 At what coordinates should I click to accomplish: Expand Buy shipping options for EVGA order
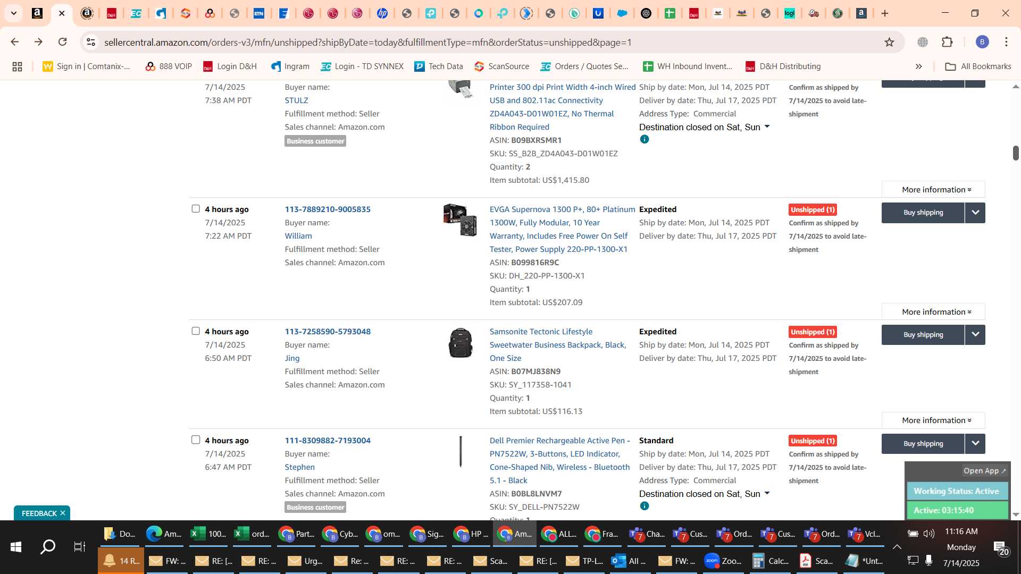click(x=975, y=213)
